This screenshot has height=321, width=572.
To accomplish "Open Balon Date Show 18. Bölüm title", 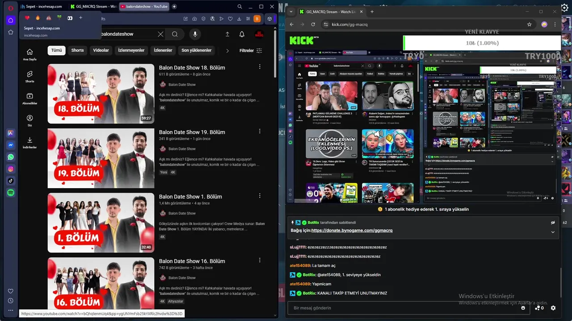I will pos(192,68).
